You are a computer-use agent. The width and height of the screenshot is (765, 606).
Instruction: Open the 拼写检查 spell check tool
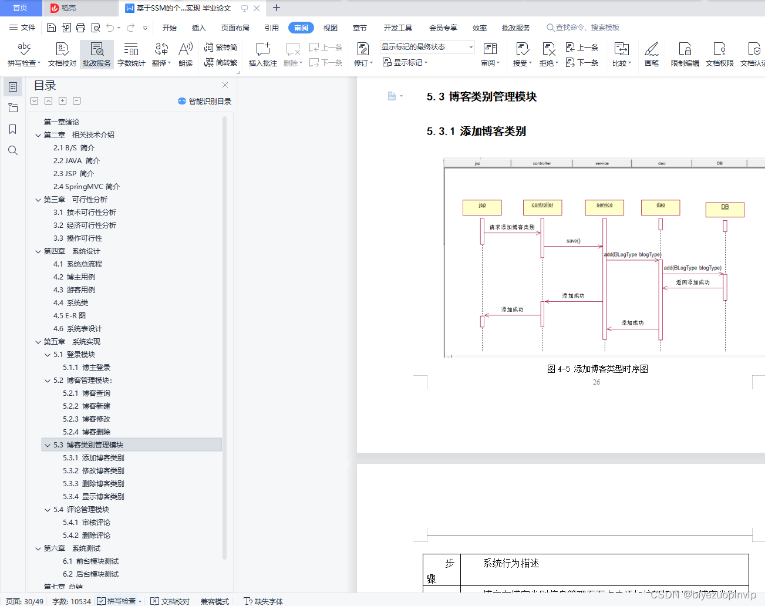coord(24,54)
